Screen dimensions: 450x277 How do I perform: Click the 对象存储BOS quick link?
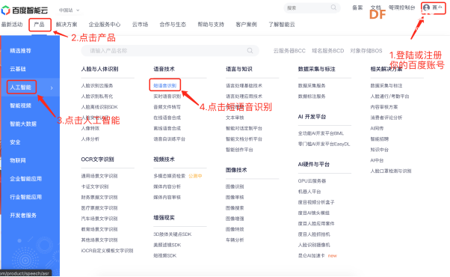(x=366, y=51)
